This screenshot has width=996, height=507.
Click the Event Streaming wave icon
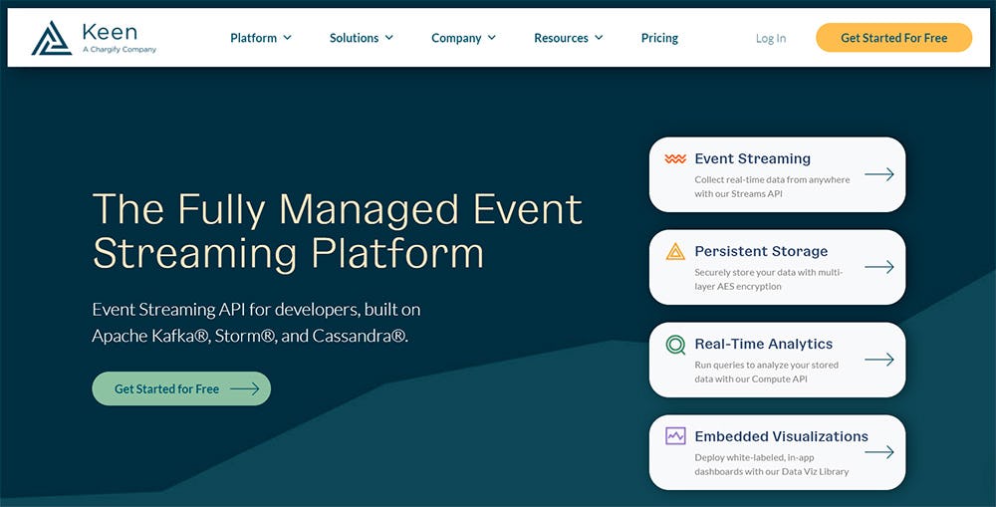click(x=675, y=158)
